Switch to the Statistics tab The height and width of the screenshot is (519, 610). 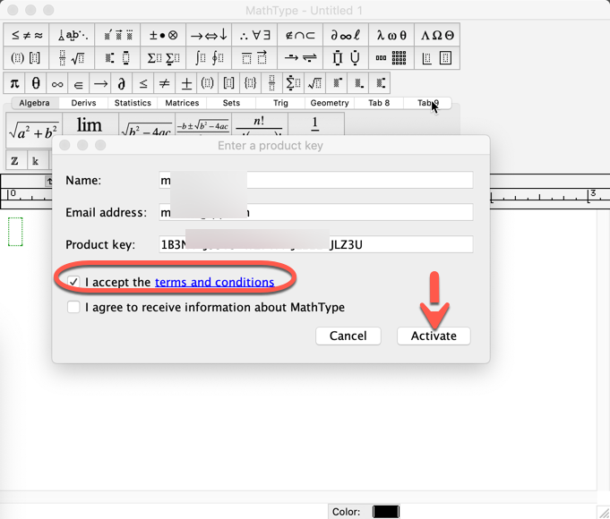pyautogui.click(x=133, y=103)
